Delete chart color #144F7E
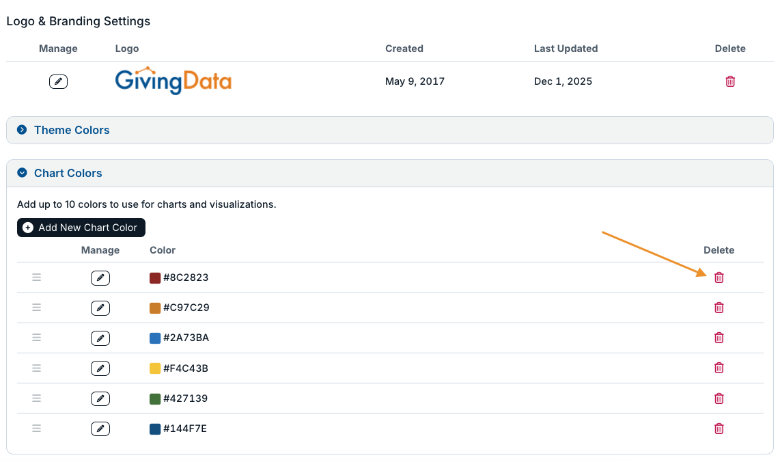Viewport: 780px width, 462px height. pyautogui.click(x=719, y=429)
